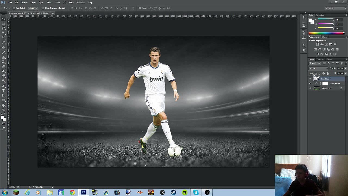Image resolution: width=348 pixels, height=196 pixels.
Task: Add an Invert adjustment
Action: [317, 54]
